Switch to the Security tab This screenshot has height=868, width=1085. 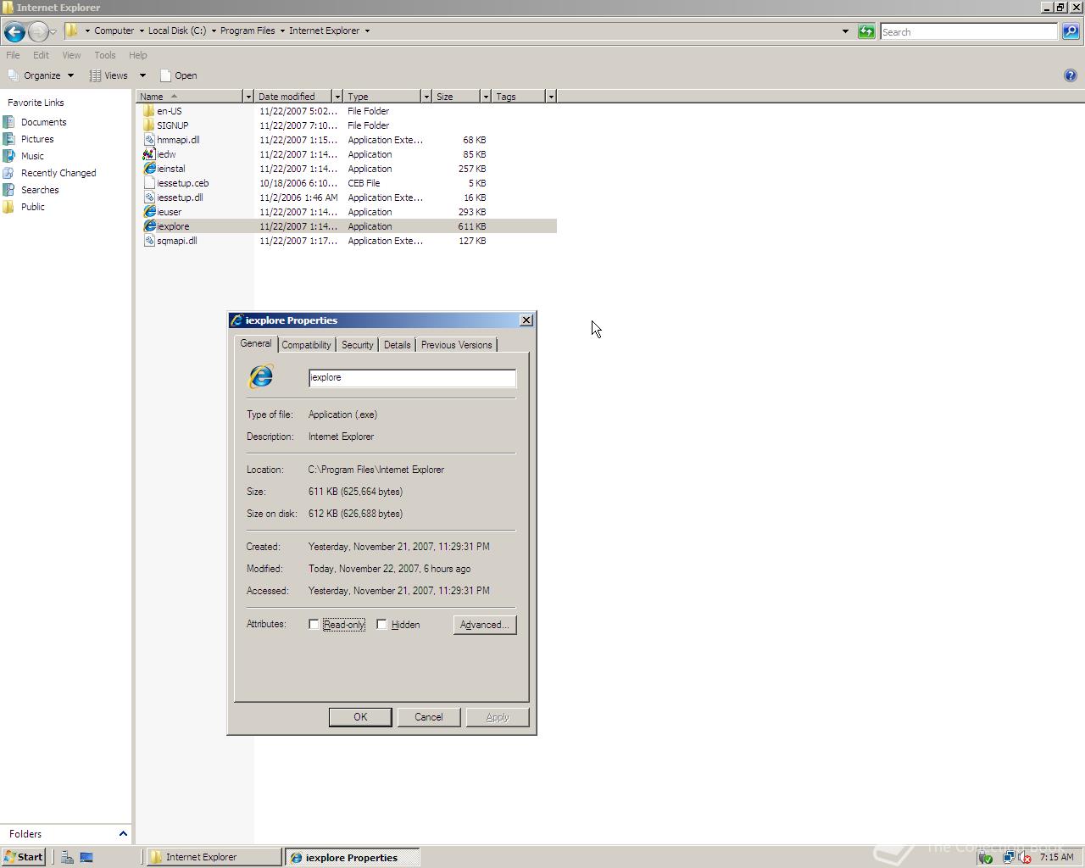[357, 345]
